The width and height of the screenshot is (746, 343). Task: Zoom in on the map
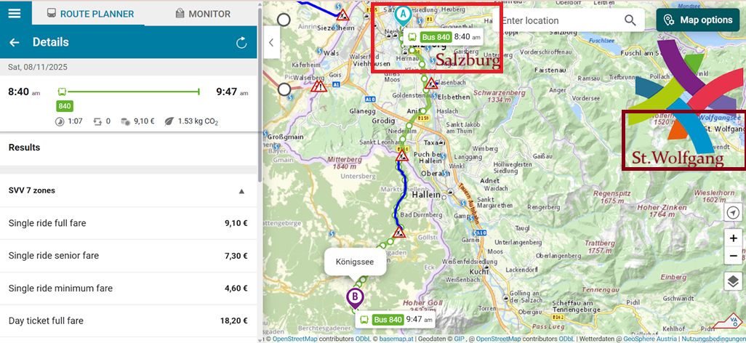point(733,238)
